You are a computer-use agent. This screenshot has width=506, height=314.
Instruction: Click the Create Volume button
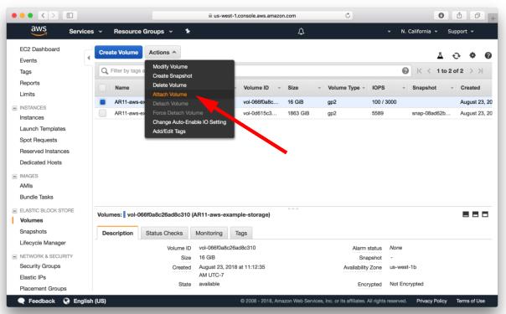[x=118, y=52]
